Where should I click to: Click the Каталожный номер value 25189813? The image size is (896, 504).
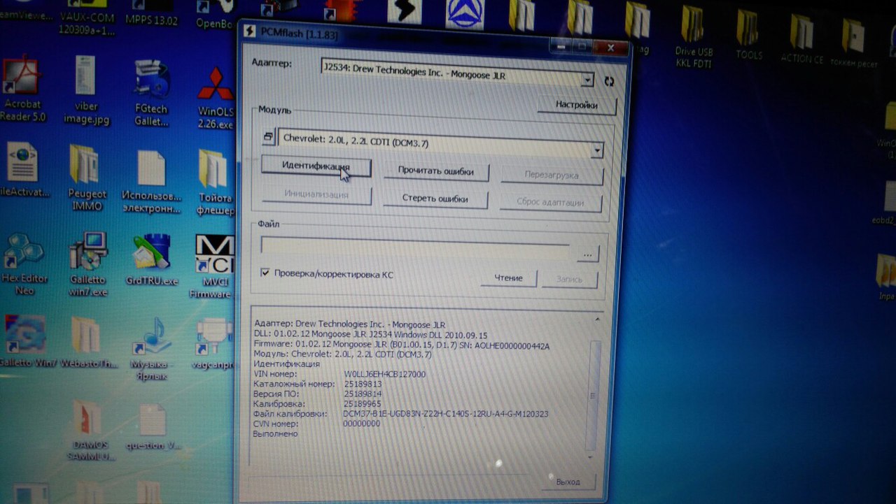[x=363, y=384]
